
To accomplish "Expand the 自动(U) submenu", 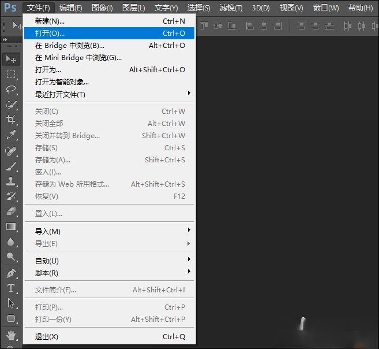I will click(109, 261).
